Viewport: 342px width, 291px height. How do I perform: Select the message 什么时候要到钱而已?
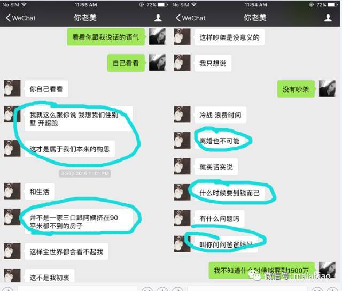[x=229, y=193]
